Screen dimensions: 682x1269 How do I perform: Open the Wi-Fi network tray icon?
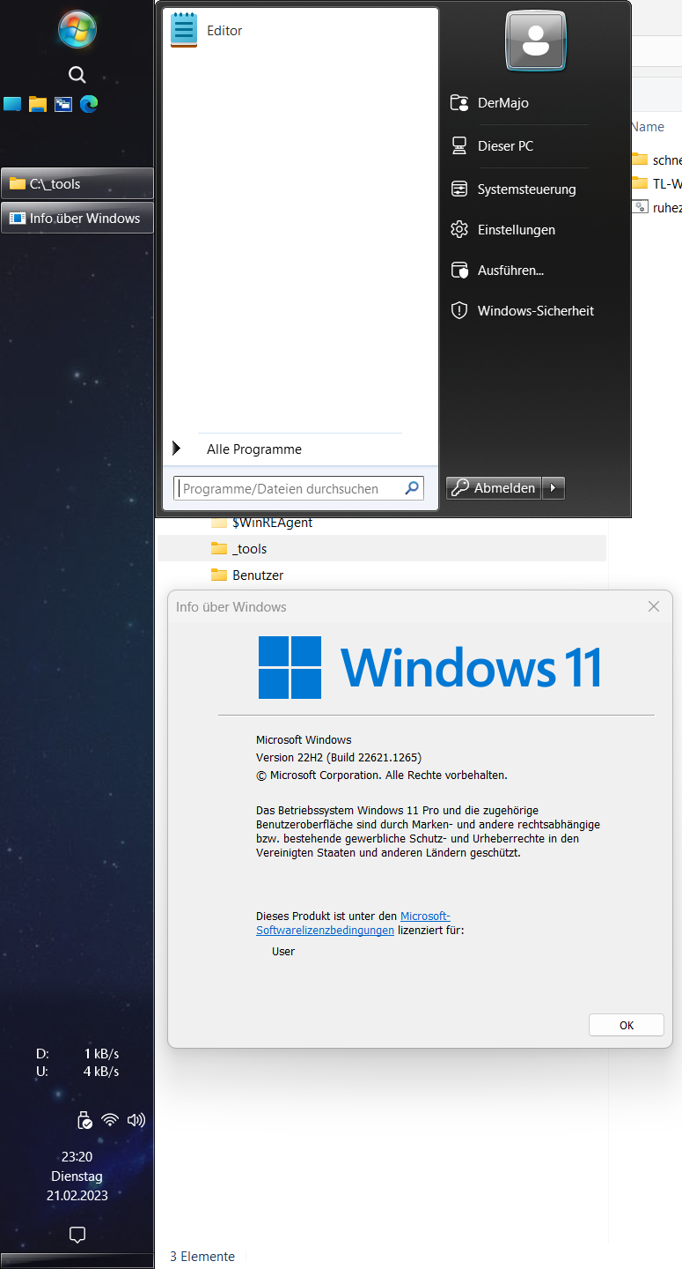coord(110,1120)
